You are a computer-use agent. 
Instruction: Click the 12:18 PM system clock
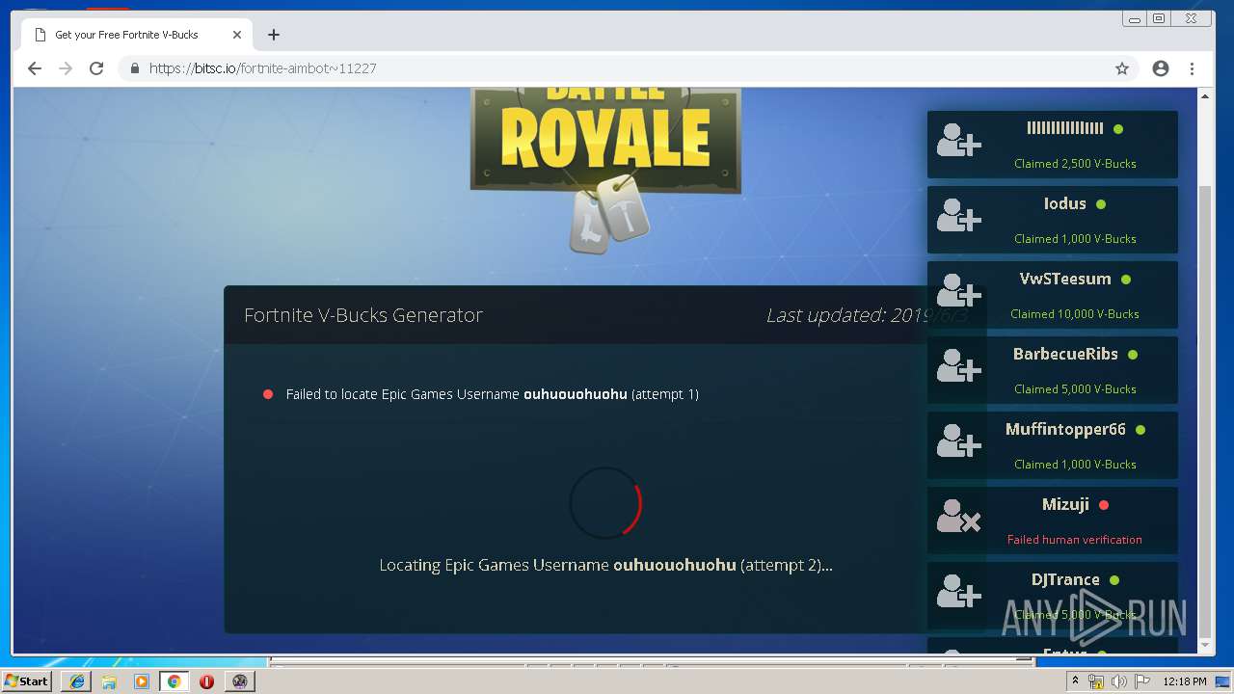[x=1186, y=681]
